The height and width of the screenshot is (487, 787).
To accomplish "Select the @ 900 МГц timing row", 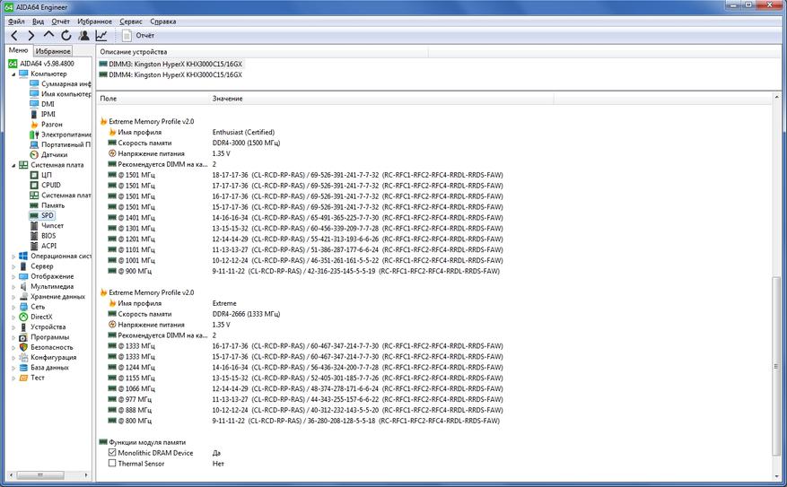I will pyautogui.click(x=304, y=272).
